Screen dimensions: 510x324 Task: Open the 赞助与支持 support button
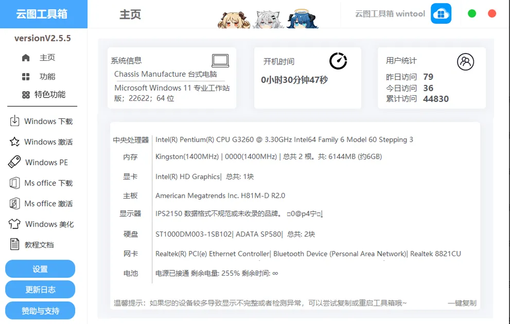point(40,310)
